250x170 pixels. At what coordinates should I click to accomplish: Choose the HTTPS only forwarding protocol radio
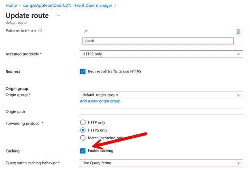[x=83, y=130]
